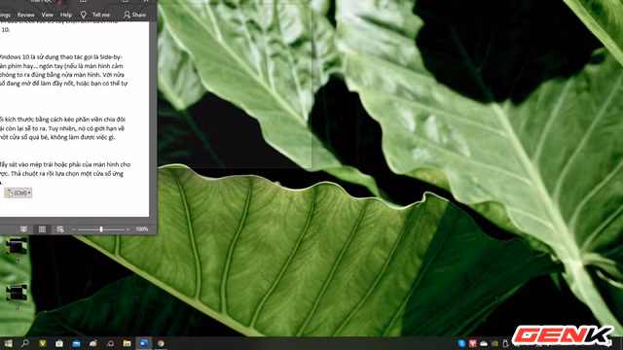
Task: Open the Review ribbon tab
Action: [26, 15]
